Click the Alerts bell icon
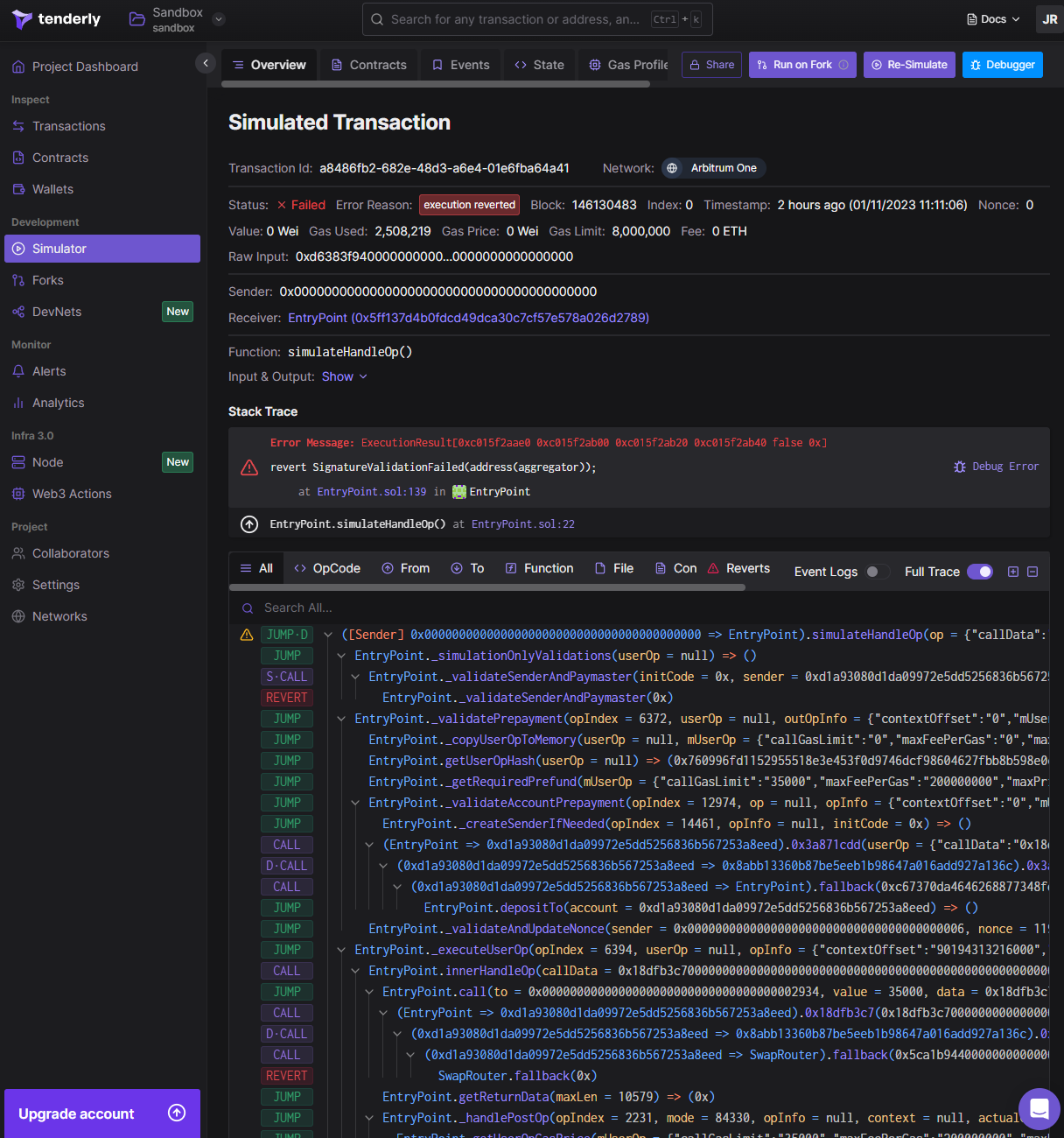The image size is (1064, 1138). (18, 371)
